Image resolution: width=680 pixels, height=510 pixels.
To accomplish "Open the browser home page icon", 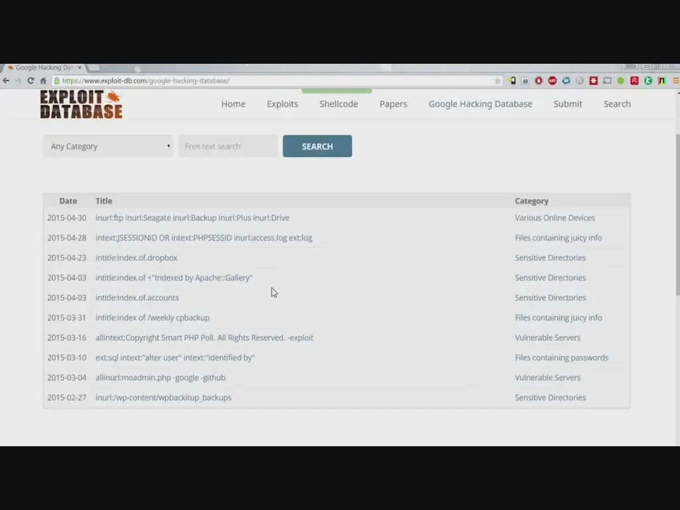I will pyautogui.click(x=43, y=80).
